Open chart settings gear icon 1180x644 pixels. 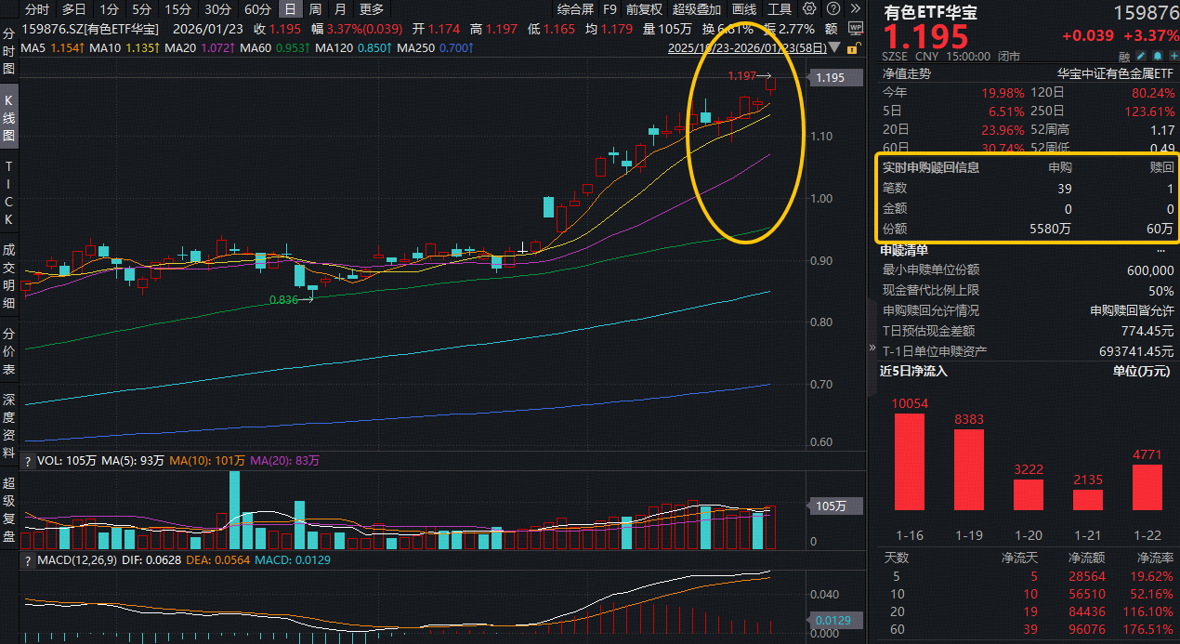809,9
